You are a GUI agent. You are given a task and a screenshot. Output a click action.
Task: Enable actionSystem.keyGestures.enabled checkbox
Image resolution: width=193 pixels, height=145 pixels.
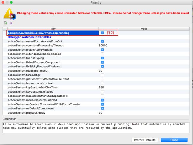pyautogui.click(x=102, y=92)
